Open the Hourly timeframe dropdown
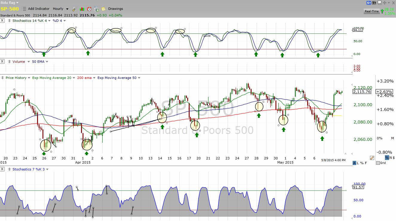 [x=61, y=9]
